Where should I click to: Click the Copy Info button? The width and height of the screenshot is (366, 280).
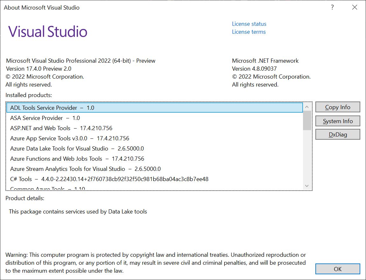[x=337, y=107]
